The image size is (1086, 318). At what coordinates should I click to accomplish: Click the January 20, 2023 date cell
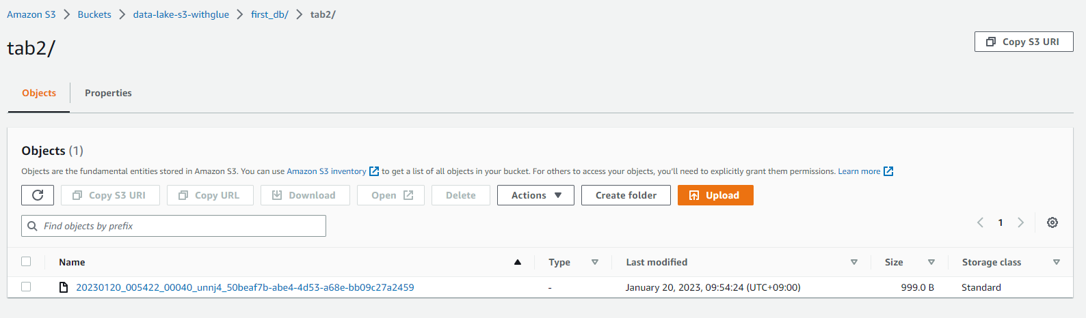(713, 287)
